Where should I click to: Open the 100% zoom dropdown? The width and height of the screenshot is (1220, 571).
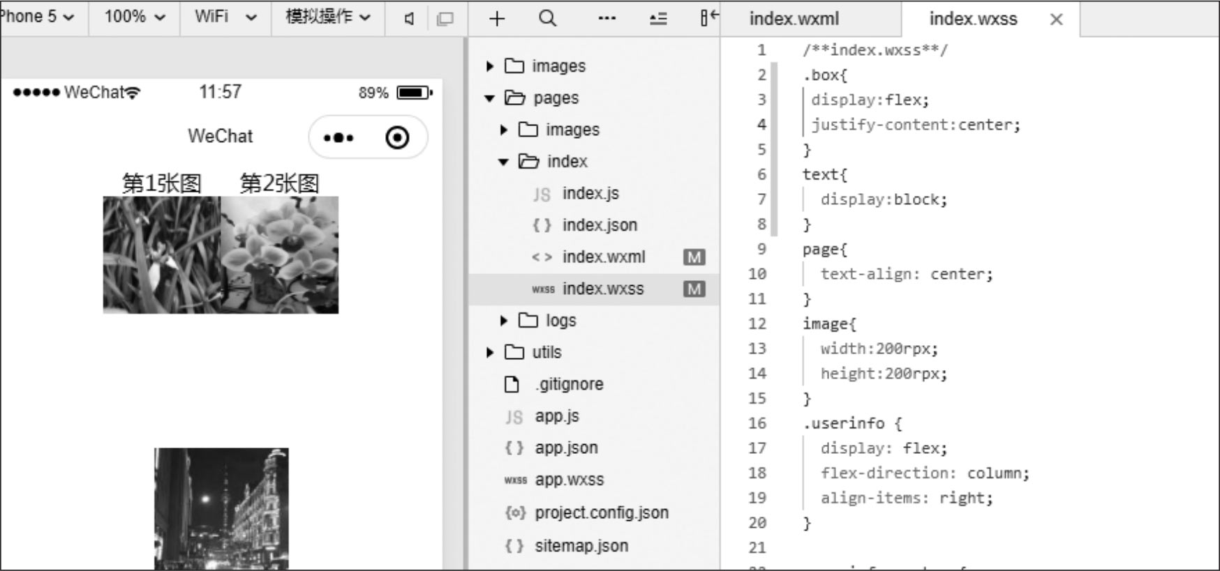click(135, 17)
